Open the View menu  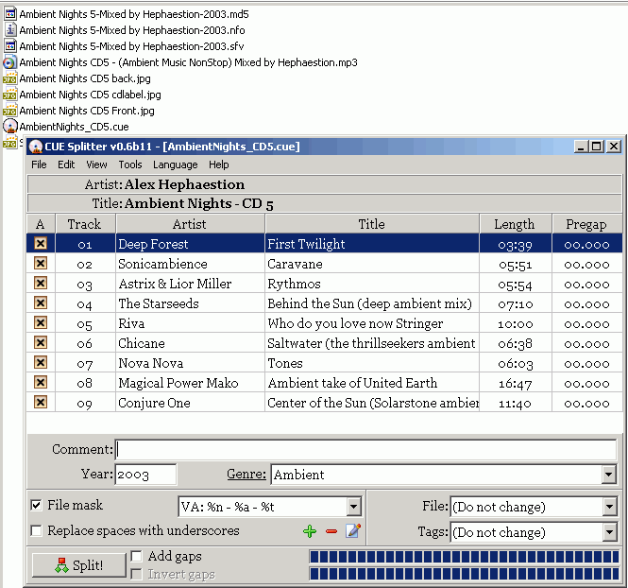pos(96,164)
